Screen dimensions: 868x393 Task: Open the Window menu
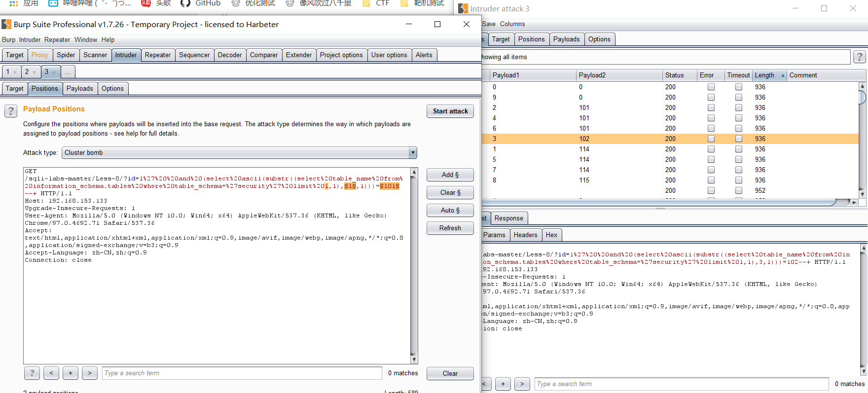point(86,40)
